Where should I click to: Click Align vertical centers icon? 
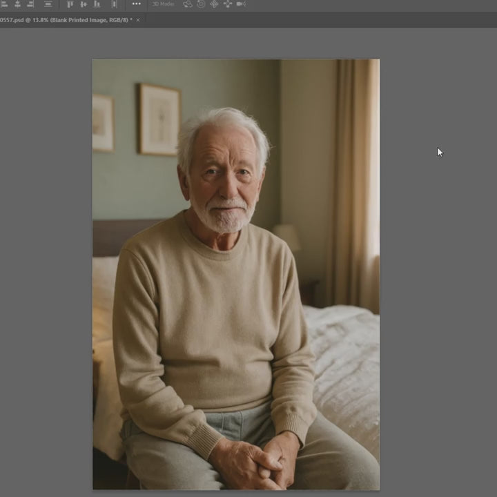click(x=84, y=4)
